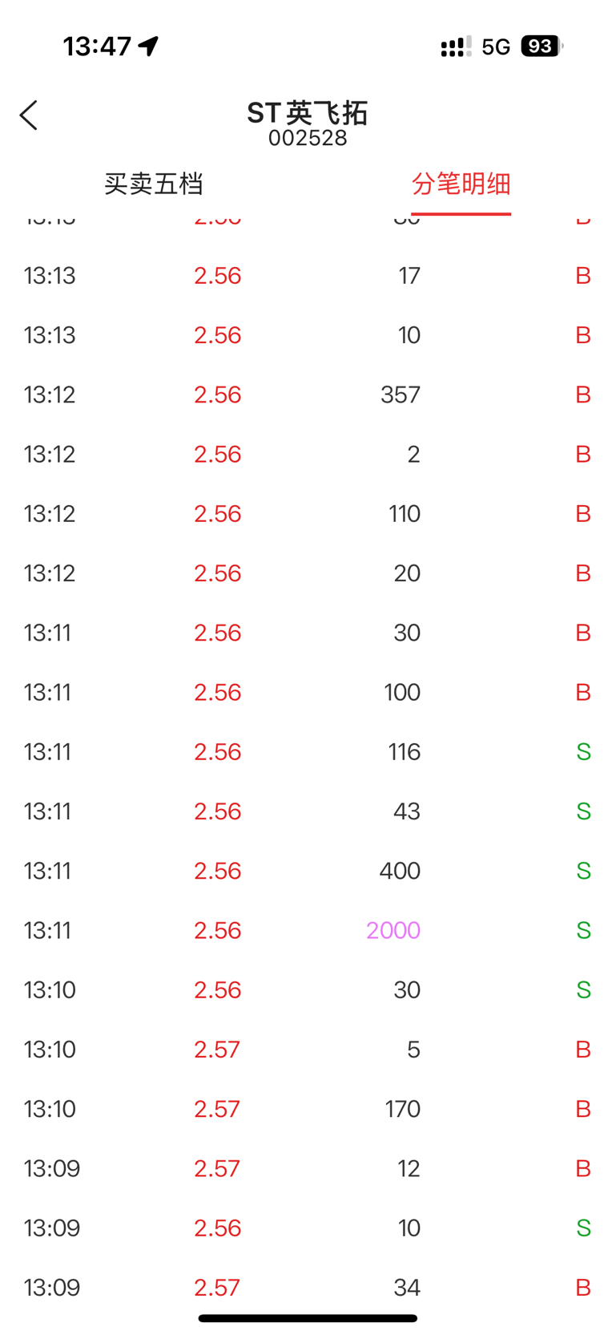
Task: Select the purple 2000 volume trade
Action: (x=308, y=930)
